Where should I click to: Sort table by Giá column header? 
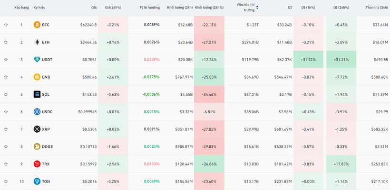[94, 8]
